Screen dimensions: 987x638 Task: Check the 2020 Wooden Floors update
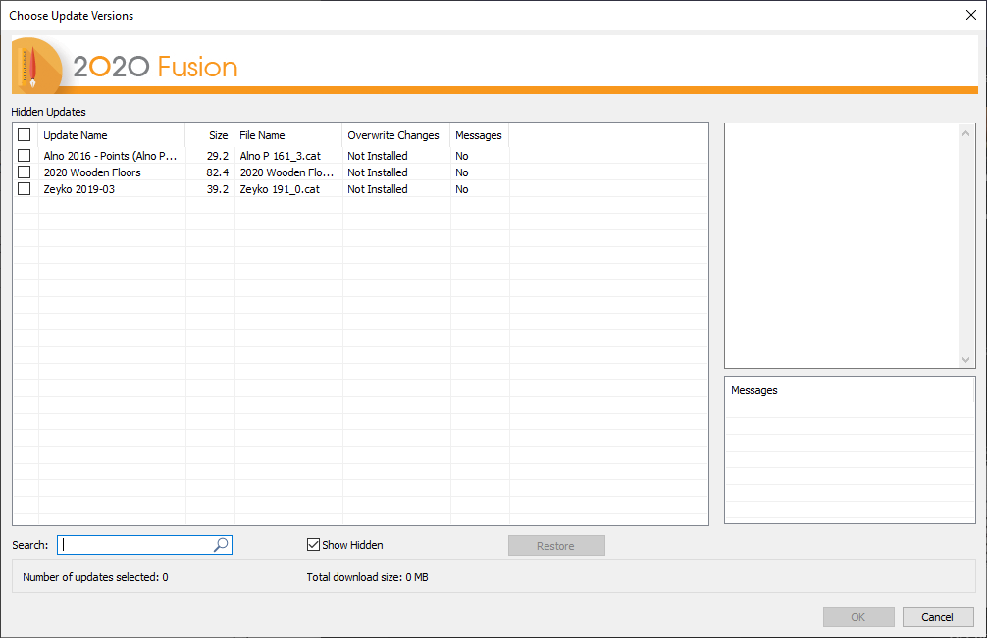[24, 172]
